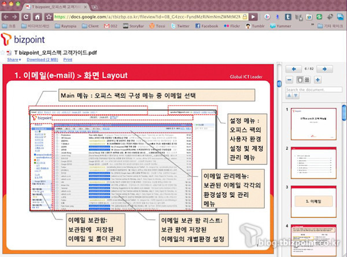Click the document view scrollbar handle
The image size is (347, 257).
click(x=279, y=84)
